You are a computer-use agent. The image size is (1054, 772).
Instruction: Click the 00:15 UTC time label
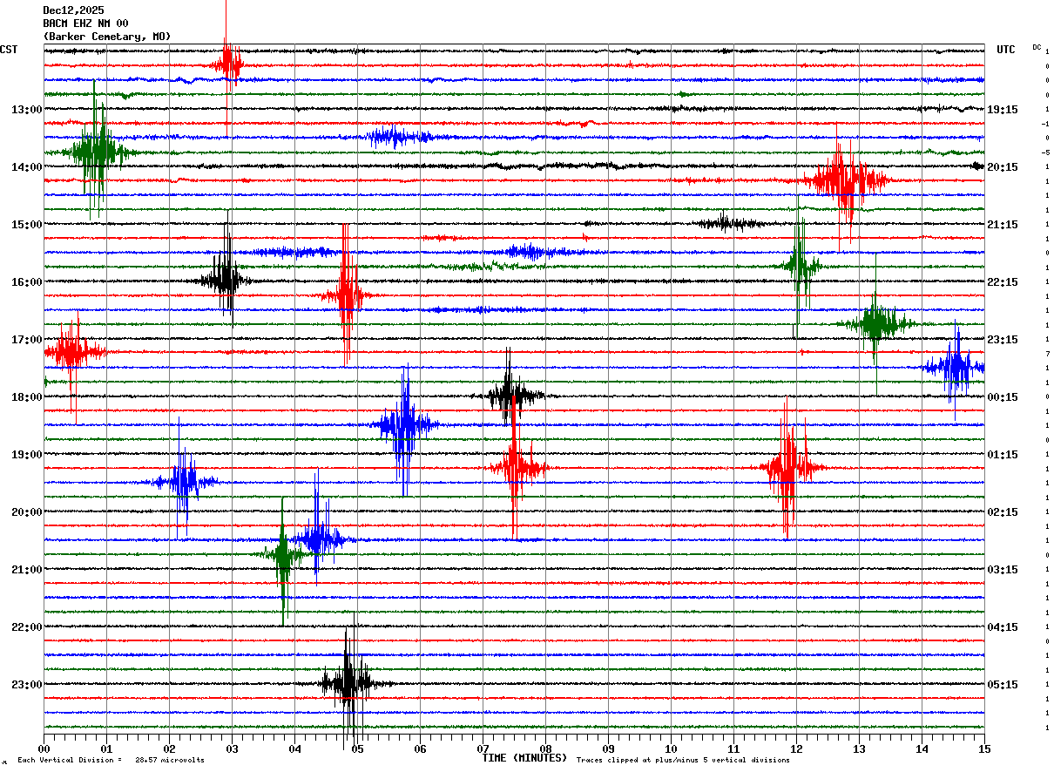[1003, 397]
